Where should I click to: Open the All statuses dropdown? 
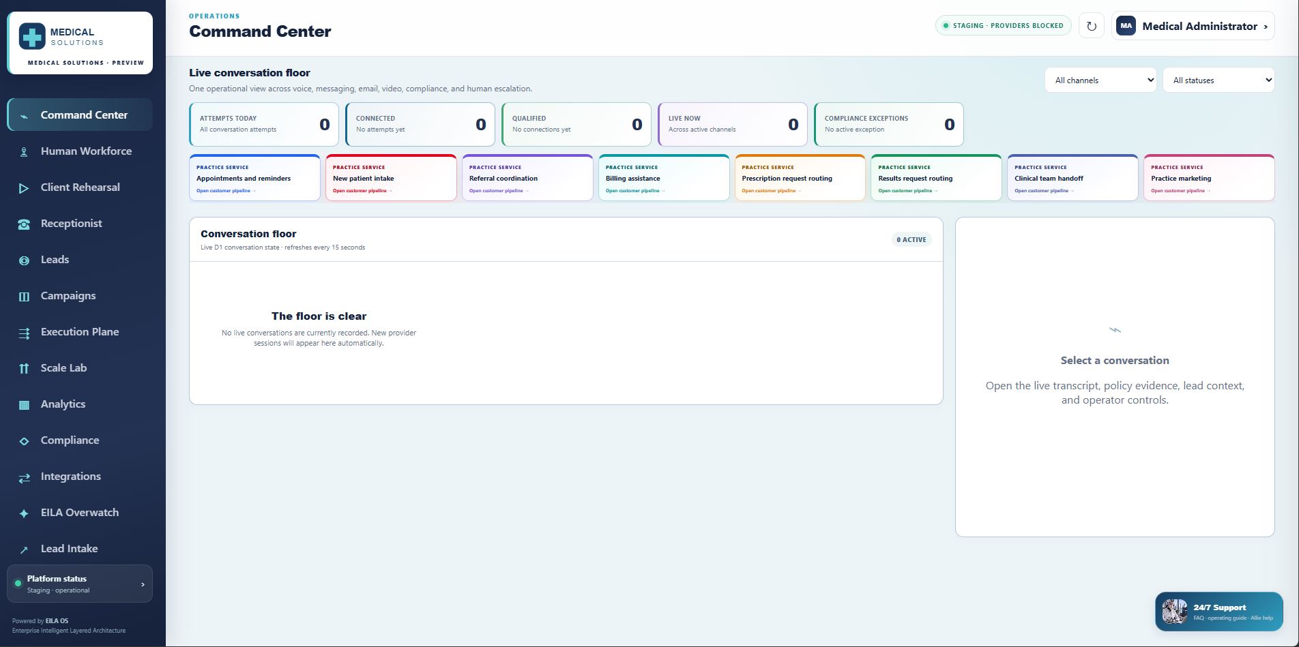tap(1218, 80)
